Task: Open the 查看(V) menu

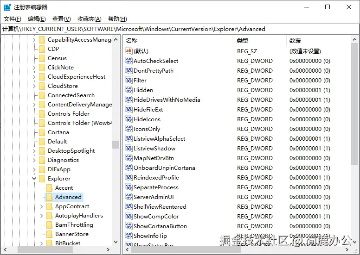Action: coord(61,19)
